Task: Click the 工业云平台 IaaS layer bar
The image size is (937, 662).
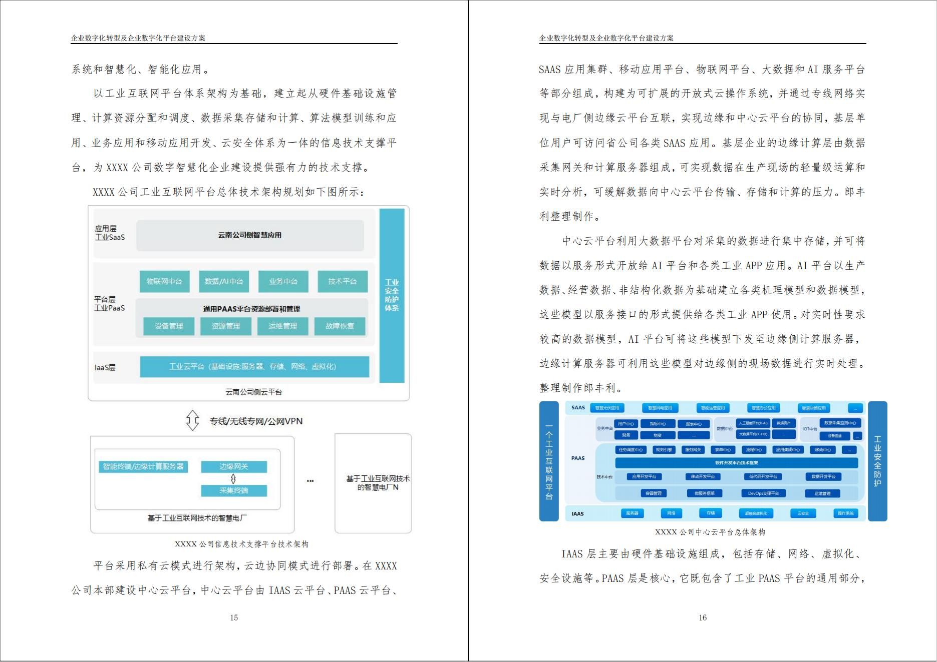Action: click(x=254, y=367)
